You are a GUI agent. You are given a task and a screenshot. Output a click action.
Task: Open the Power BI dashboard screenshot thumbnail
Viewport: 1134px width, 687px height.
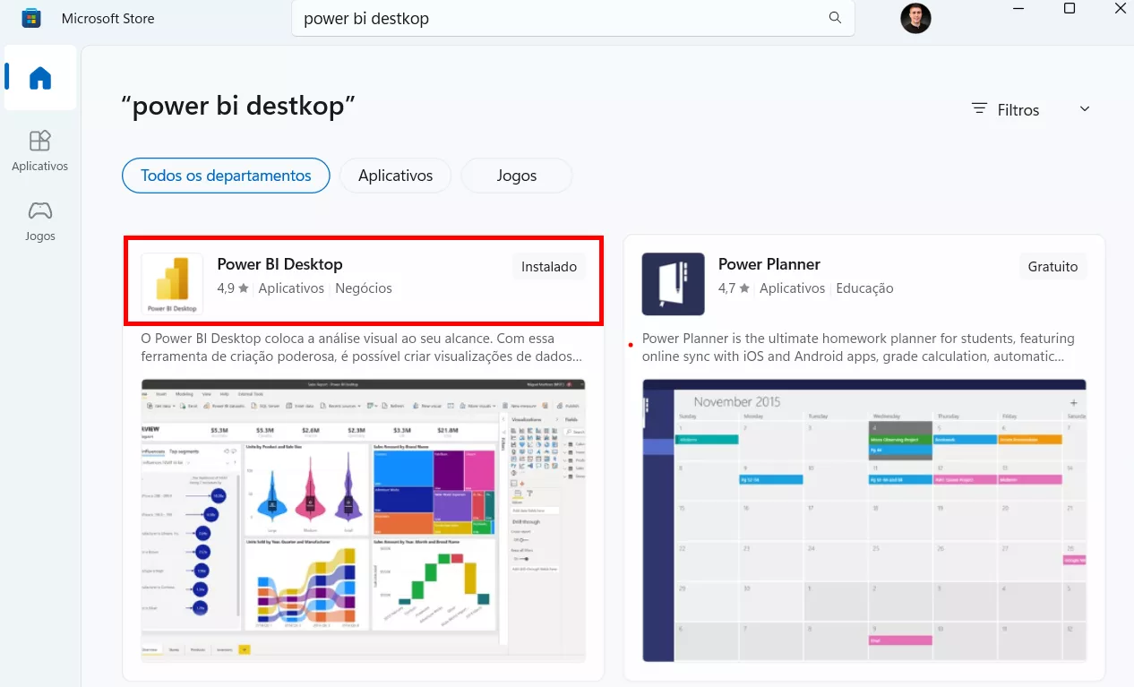point(363,520)
